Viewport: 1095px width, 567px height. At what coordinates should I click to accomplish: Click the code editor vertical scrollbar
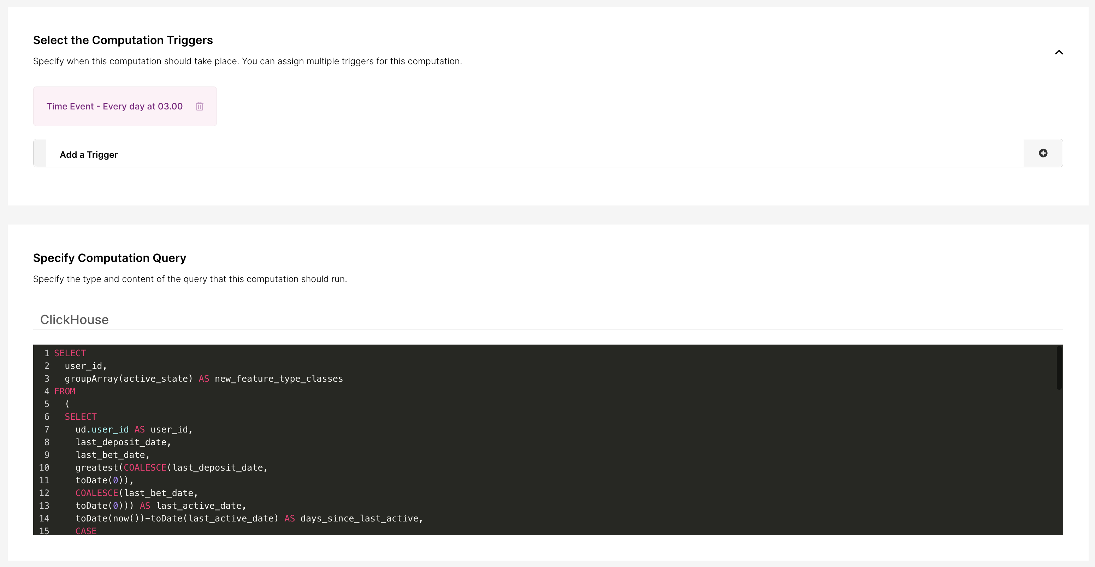[1059, 368]
